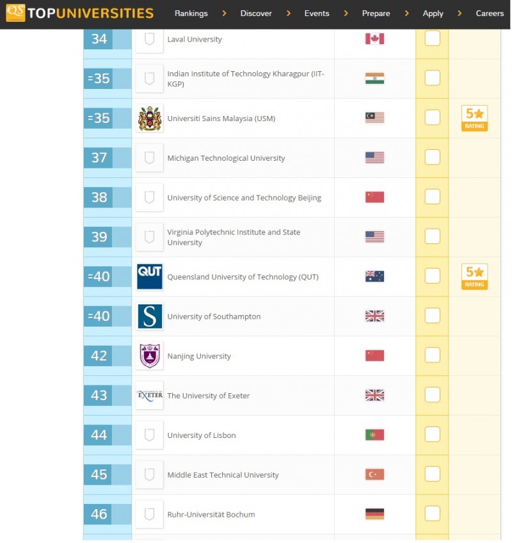Click the India flag for IIT Kharagpur
The image size is (512, 543).
[374, 78]
